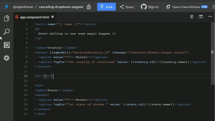The image size is (215, 121).
Task: Click 'let state of states' string
Action: point(86,105)
